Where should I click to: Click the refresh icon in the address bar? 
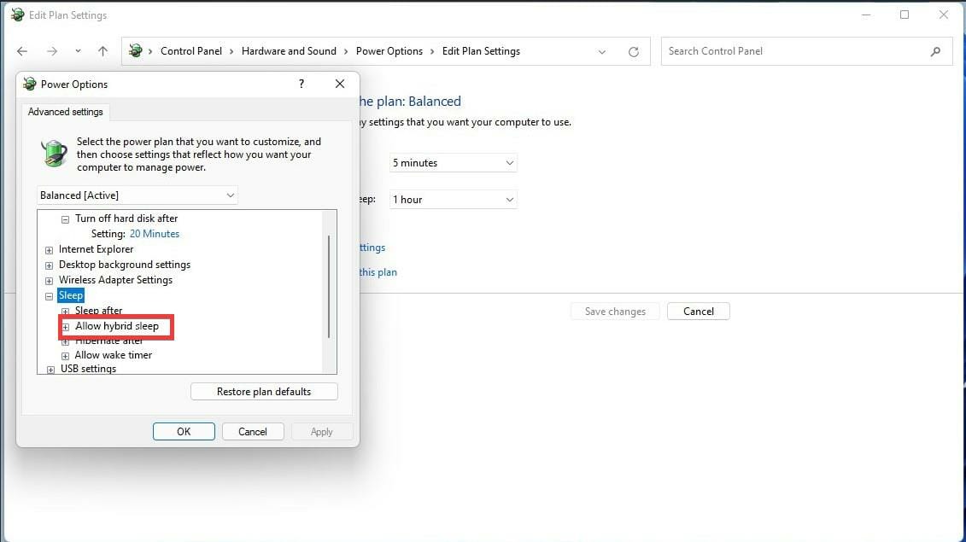633,51
